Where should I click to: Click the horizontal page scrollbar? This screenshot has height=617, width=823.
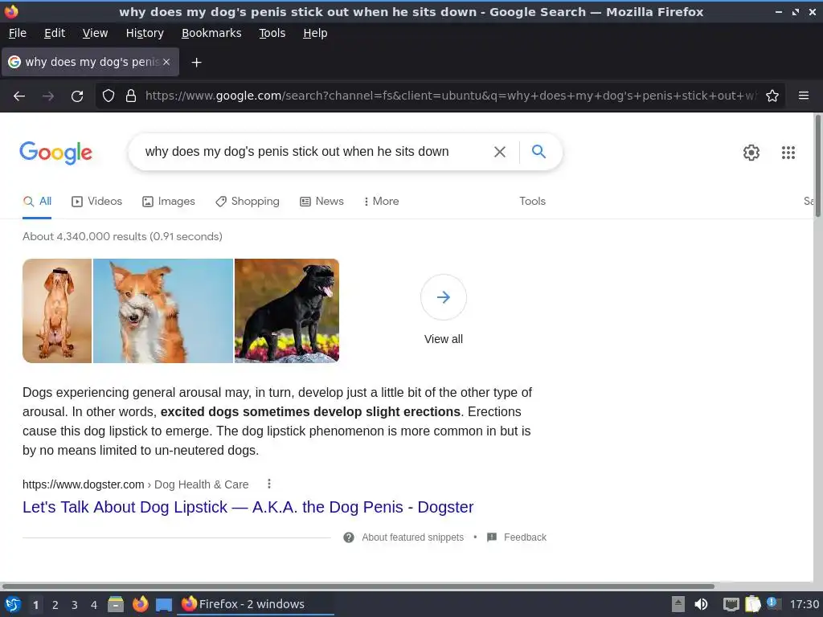pos(358,586)
